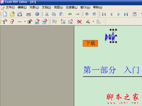Click the edit object icon with pencil

54,22
